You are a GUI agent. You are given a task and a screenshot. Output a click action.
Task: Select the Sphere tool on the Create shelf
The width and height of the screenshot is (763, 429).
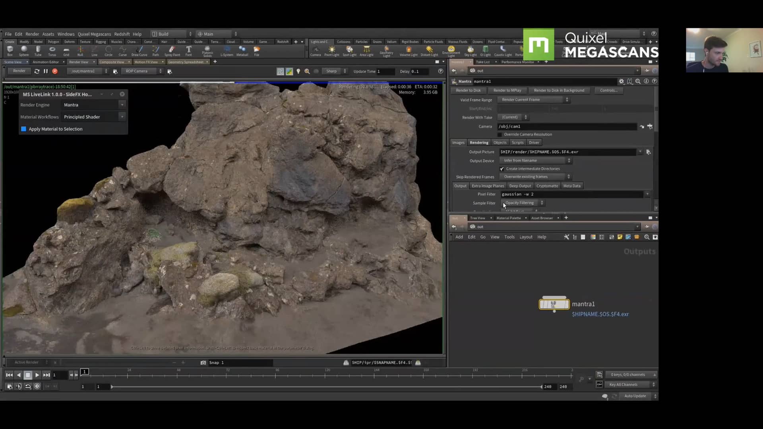(23, 50)
